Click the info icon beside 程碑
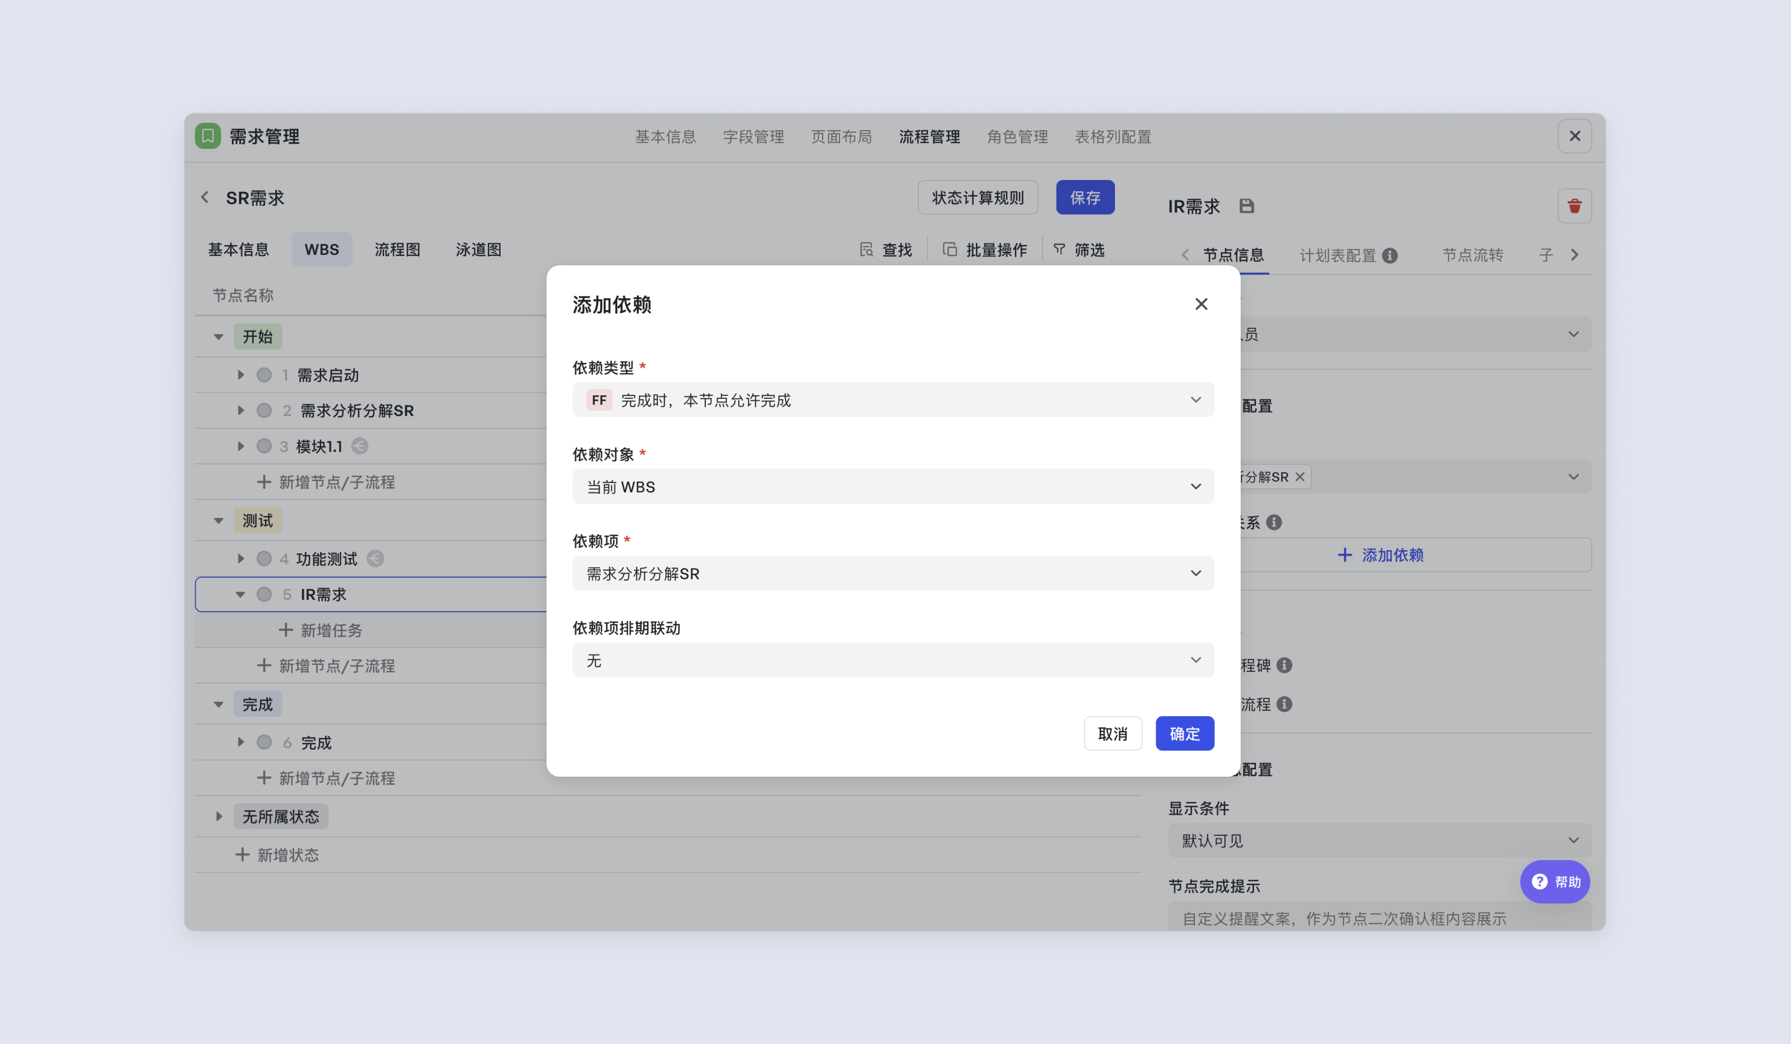1791x1044 pixels. point(1283,666)
